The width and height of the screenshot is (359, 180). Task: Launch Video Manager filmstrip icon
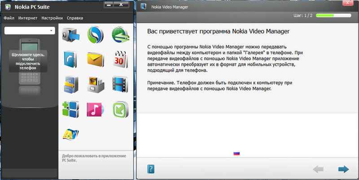pyautogui.click(x=120, y=85)
